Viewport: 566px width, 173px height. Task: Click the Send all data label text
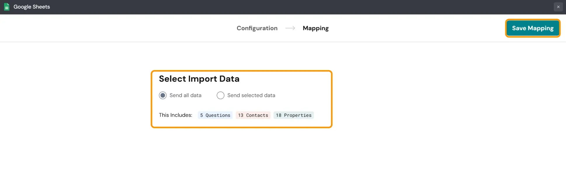coord(185,95)
